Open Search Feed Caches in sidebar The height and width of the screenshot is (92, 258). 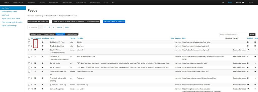9,12
